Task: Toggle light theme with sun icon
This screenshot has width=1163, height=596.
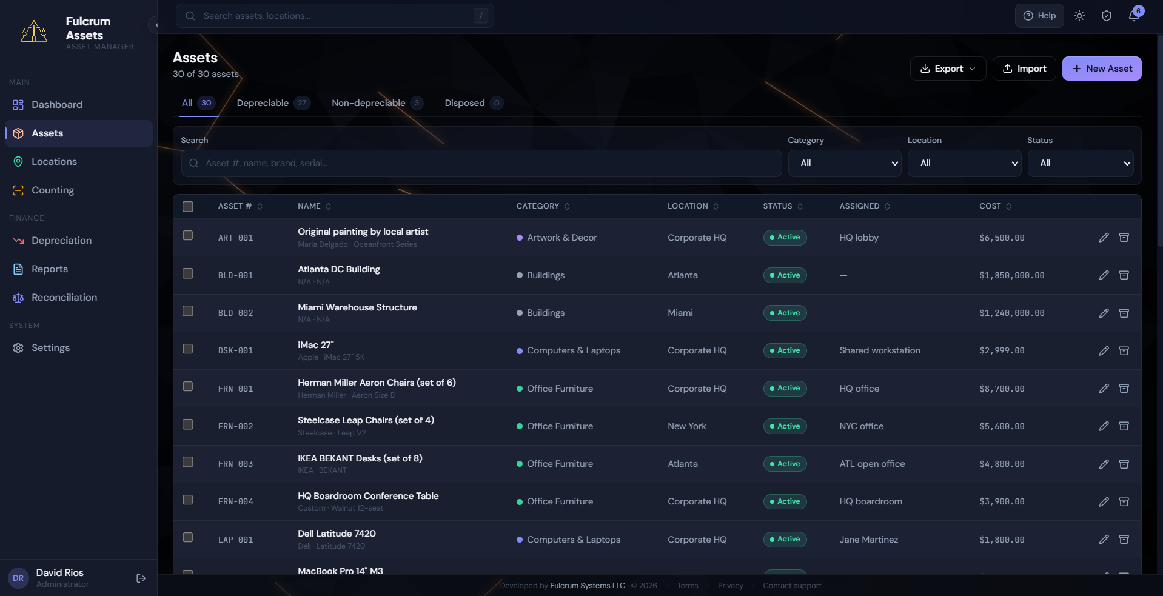Action: [x=1079, y=16]
